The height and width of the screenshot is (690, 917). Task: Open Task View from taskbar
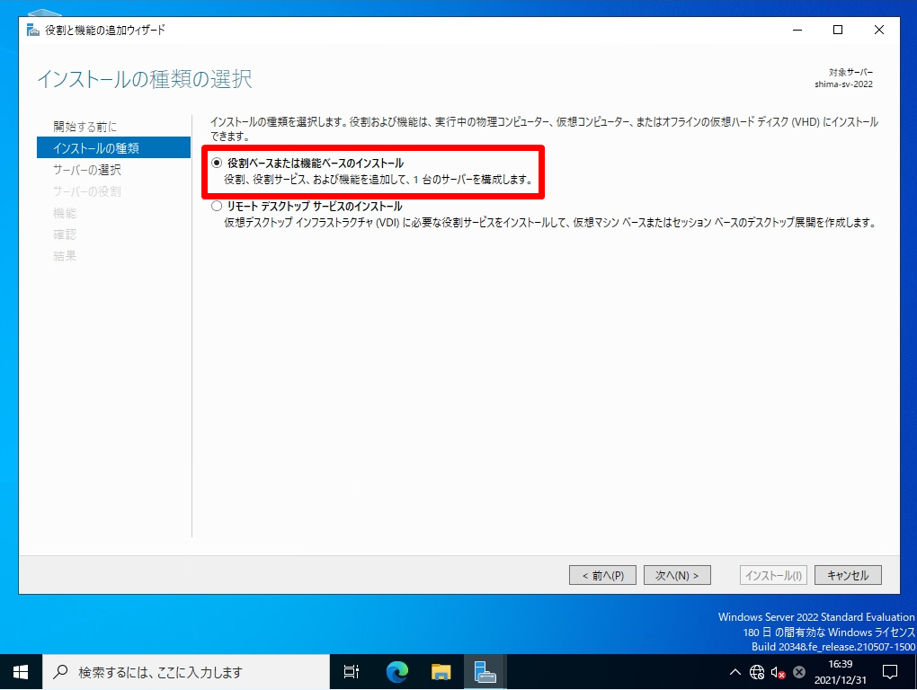[352, 672]
